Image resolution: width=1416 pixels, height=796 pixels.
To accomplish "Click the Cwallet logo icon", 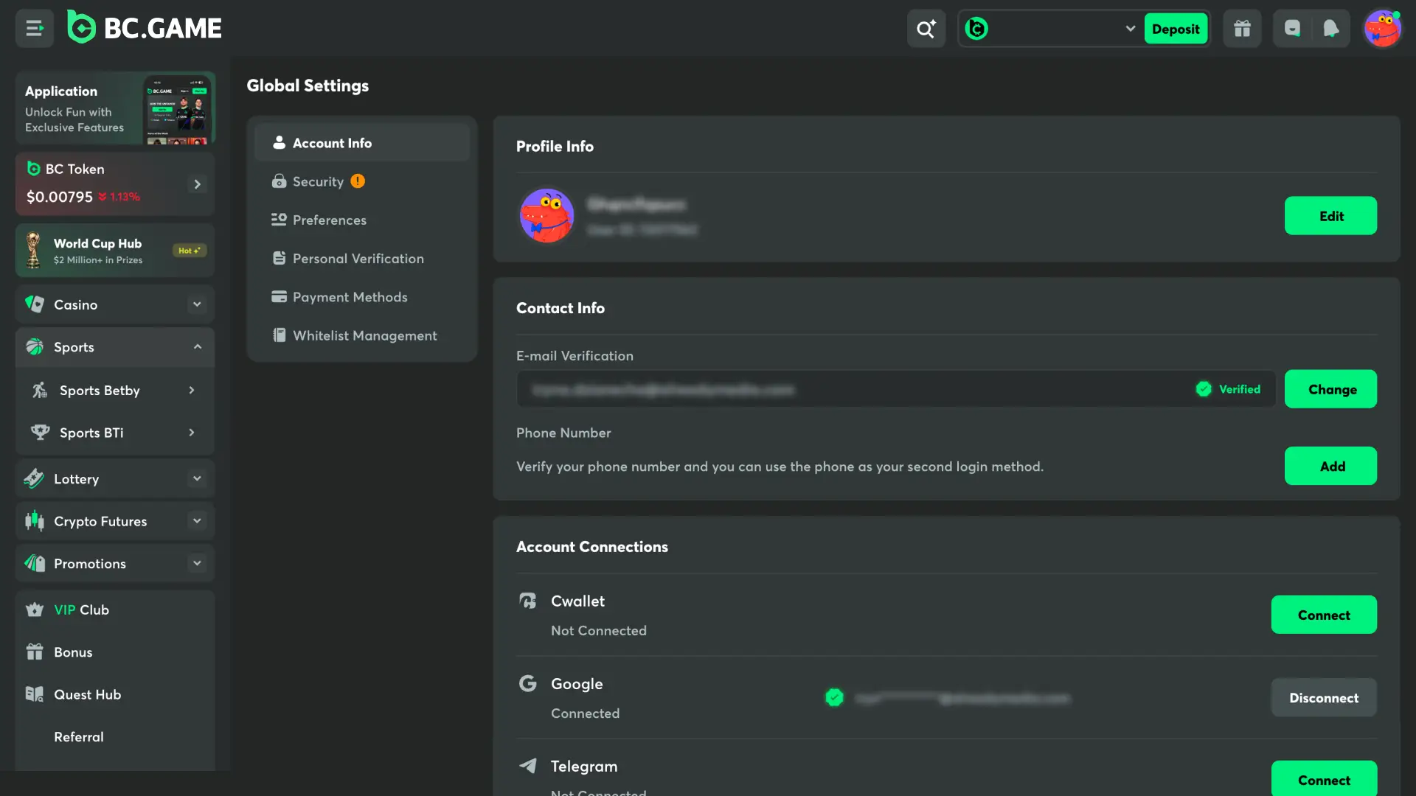I will (x=528, y=601).
